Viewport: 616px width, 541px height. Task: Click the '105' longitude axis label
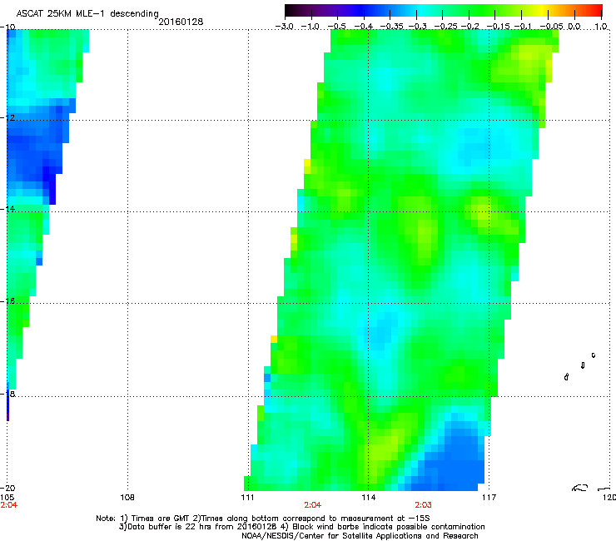(7, 498)
